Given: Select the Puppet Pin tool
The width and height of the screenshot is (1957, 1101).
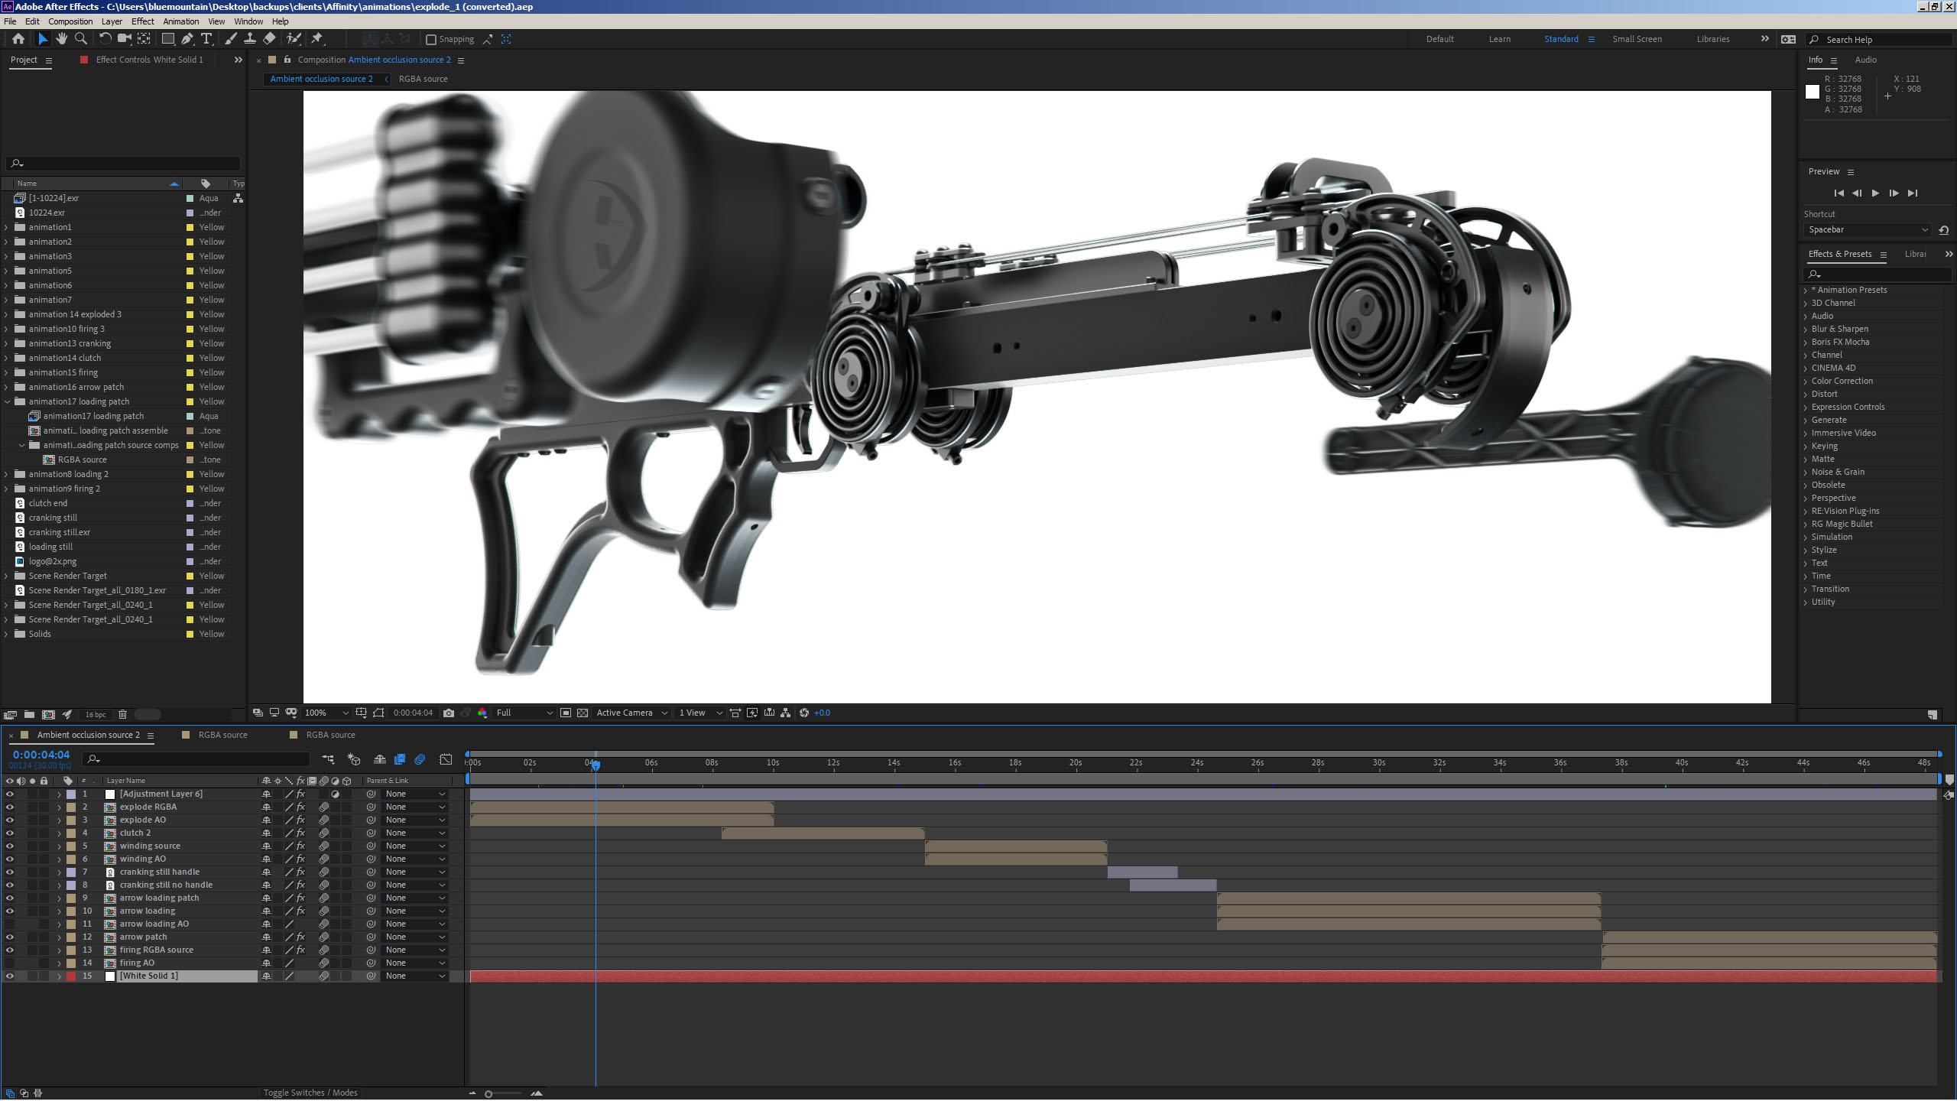Looking at the screenshot, I should click(x=317, y=39).
